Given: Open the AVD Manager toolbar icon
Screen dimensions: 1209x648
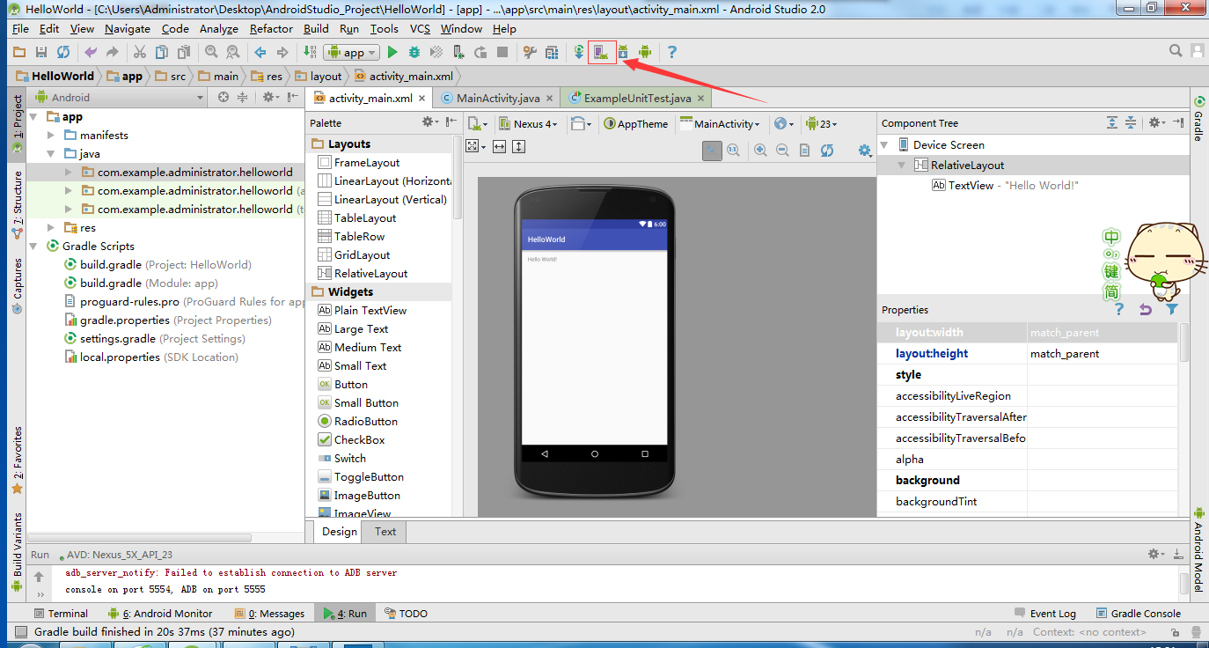Looking at the screenshot, I should tap(602, 52).
